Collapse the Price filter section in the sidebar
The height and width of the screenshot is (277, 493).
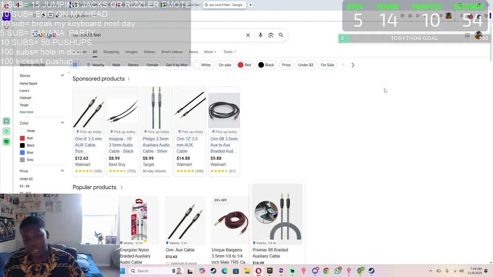tap(62, 171)
